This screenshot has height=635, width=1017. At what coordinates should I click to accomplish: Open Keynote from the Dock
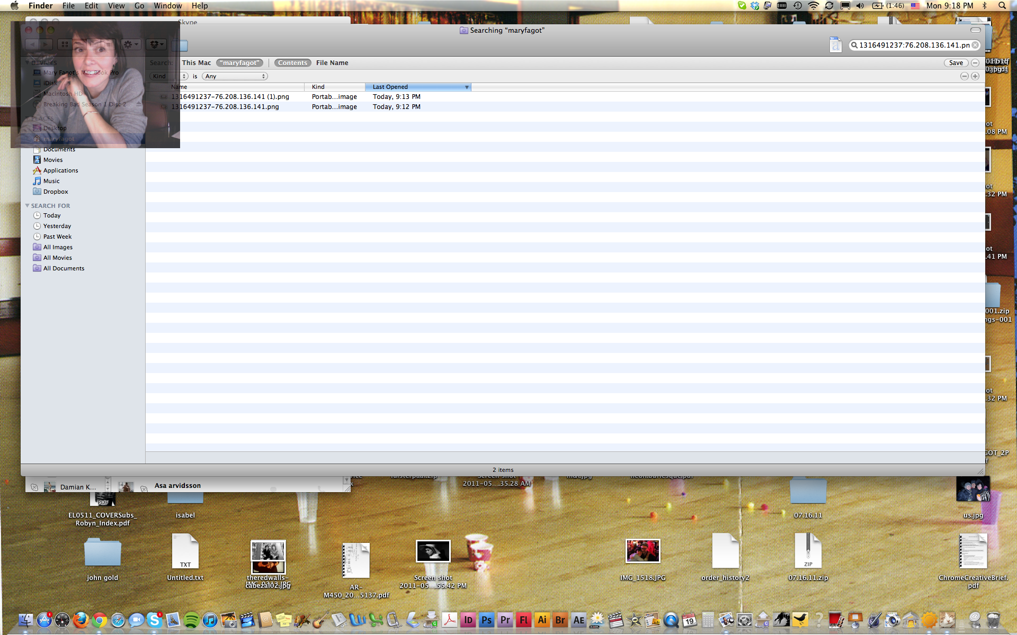(x=855, y=620)
